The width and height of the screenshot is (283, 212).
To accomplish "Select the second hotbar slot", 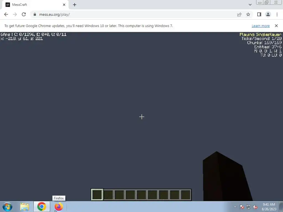I will tap(108, 195).
